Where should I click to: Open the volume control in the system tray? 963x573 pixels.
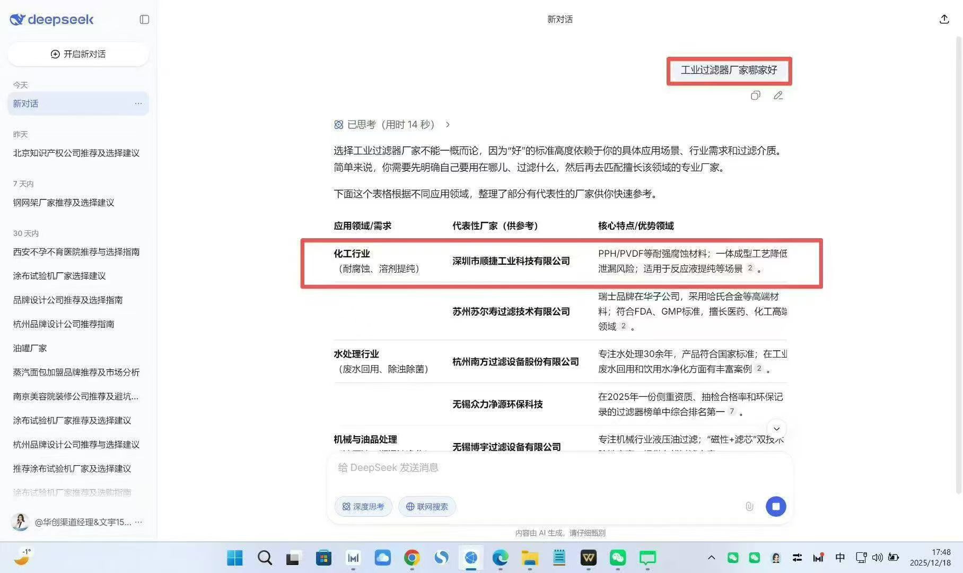(x=878, y=558)
